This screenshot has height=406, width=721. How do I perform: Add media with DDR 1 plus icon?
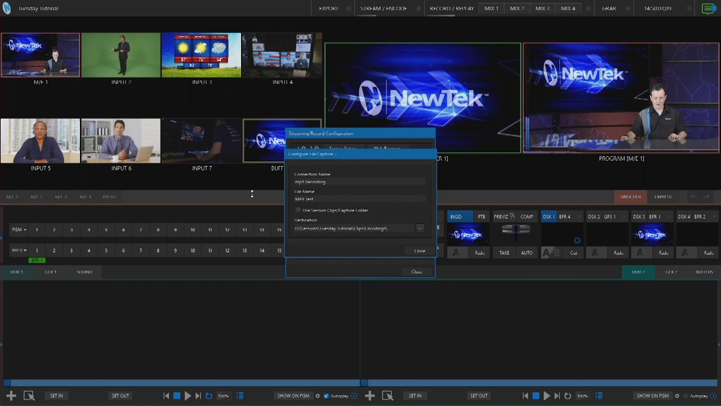(x=11, y=396)
